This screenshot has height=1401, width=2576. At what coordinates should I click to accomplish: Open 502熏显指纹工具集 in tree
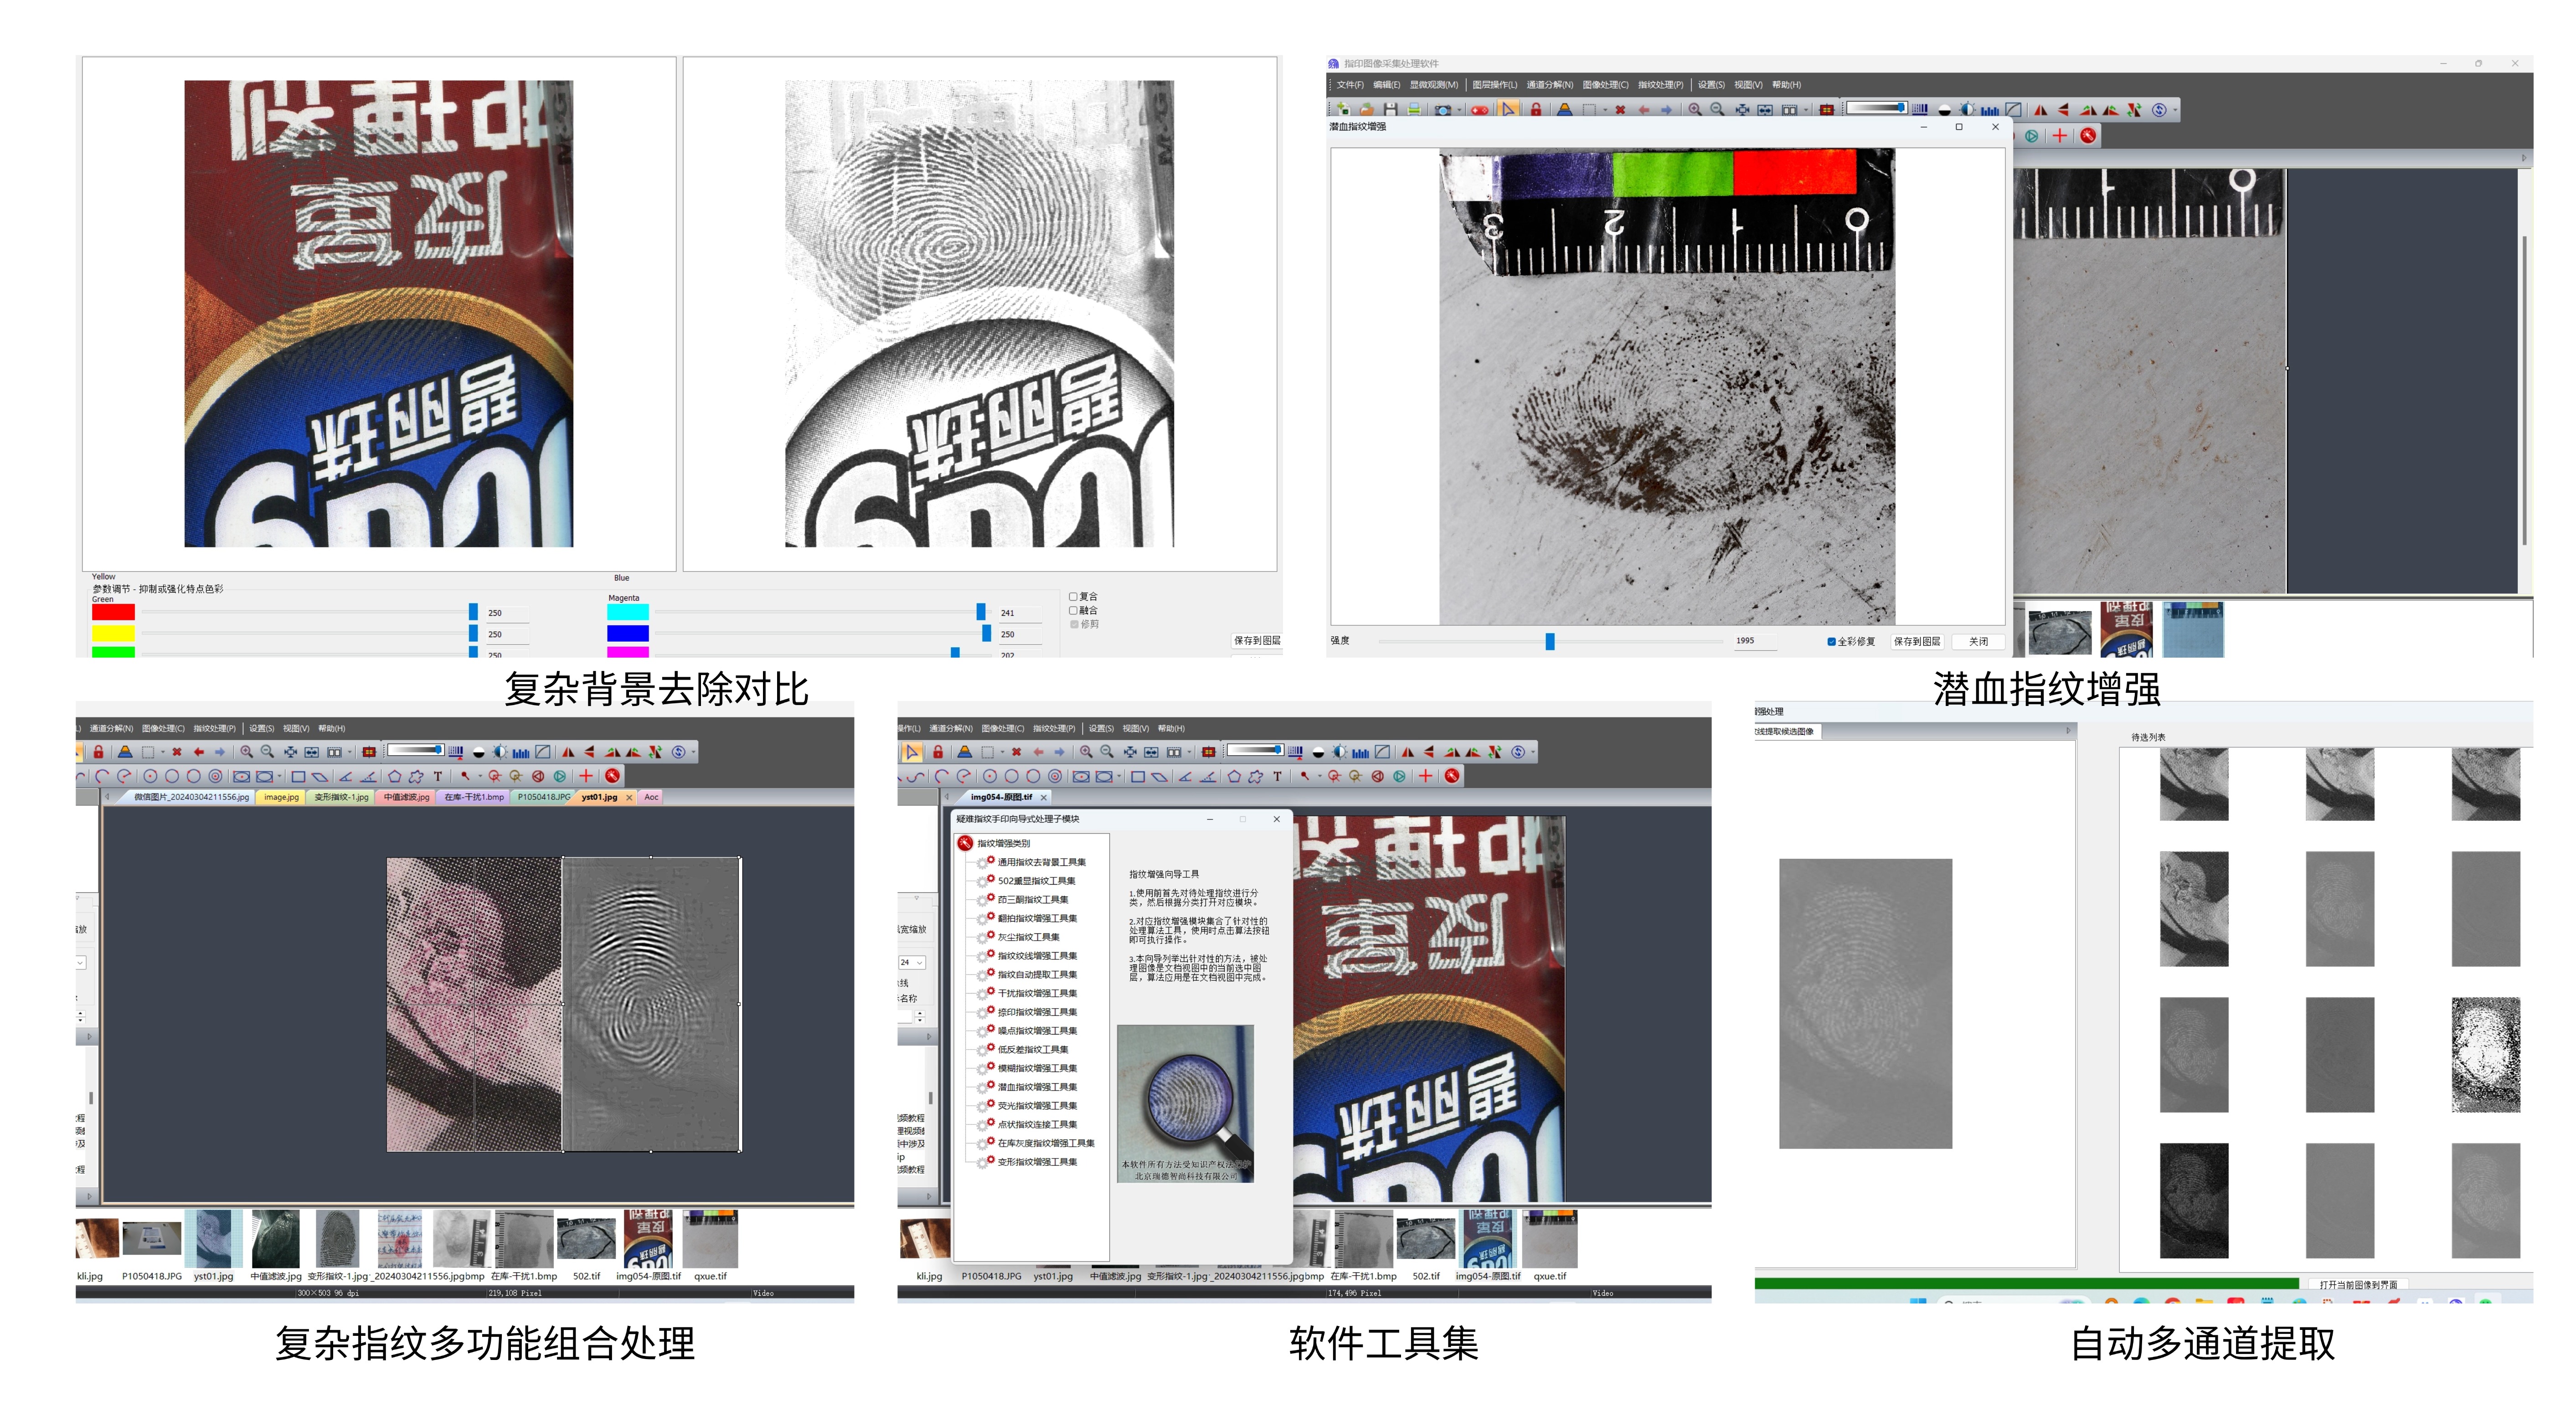pyautogui.click(x=1036, y=881)
